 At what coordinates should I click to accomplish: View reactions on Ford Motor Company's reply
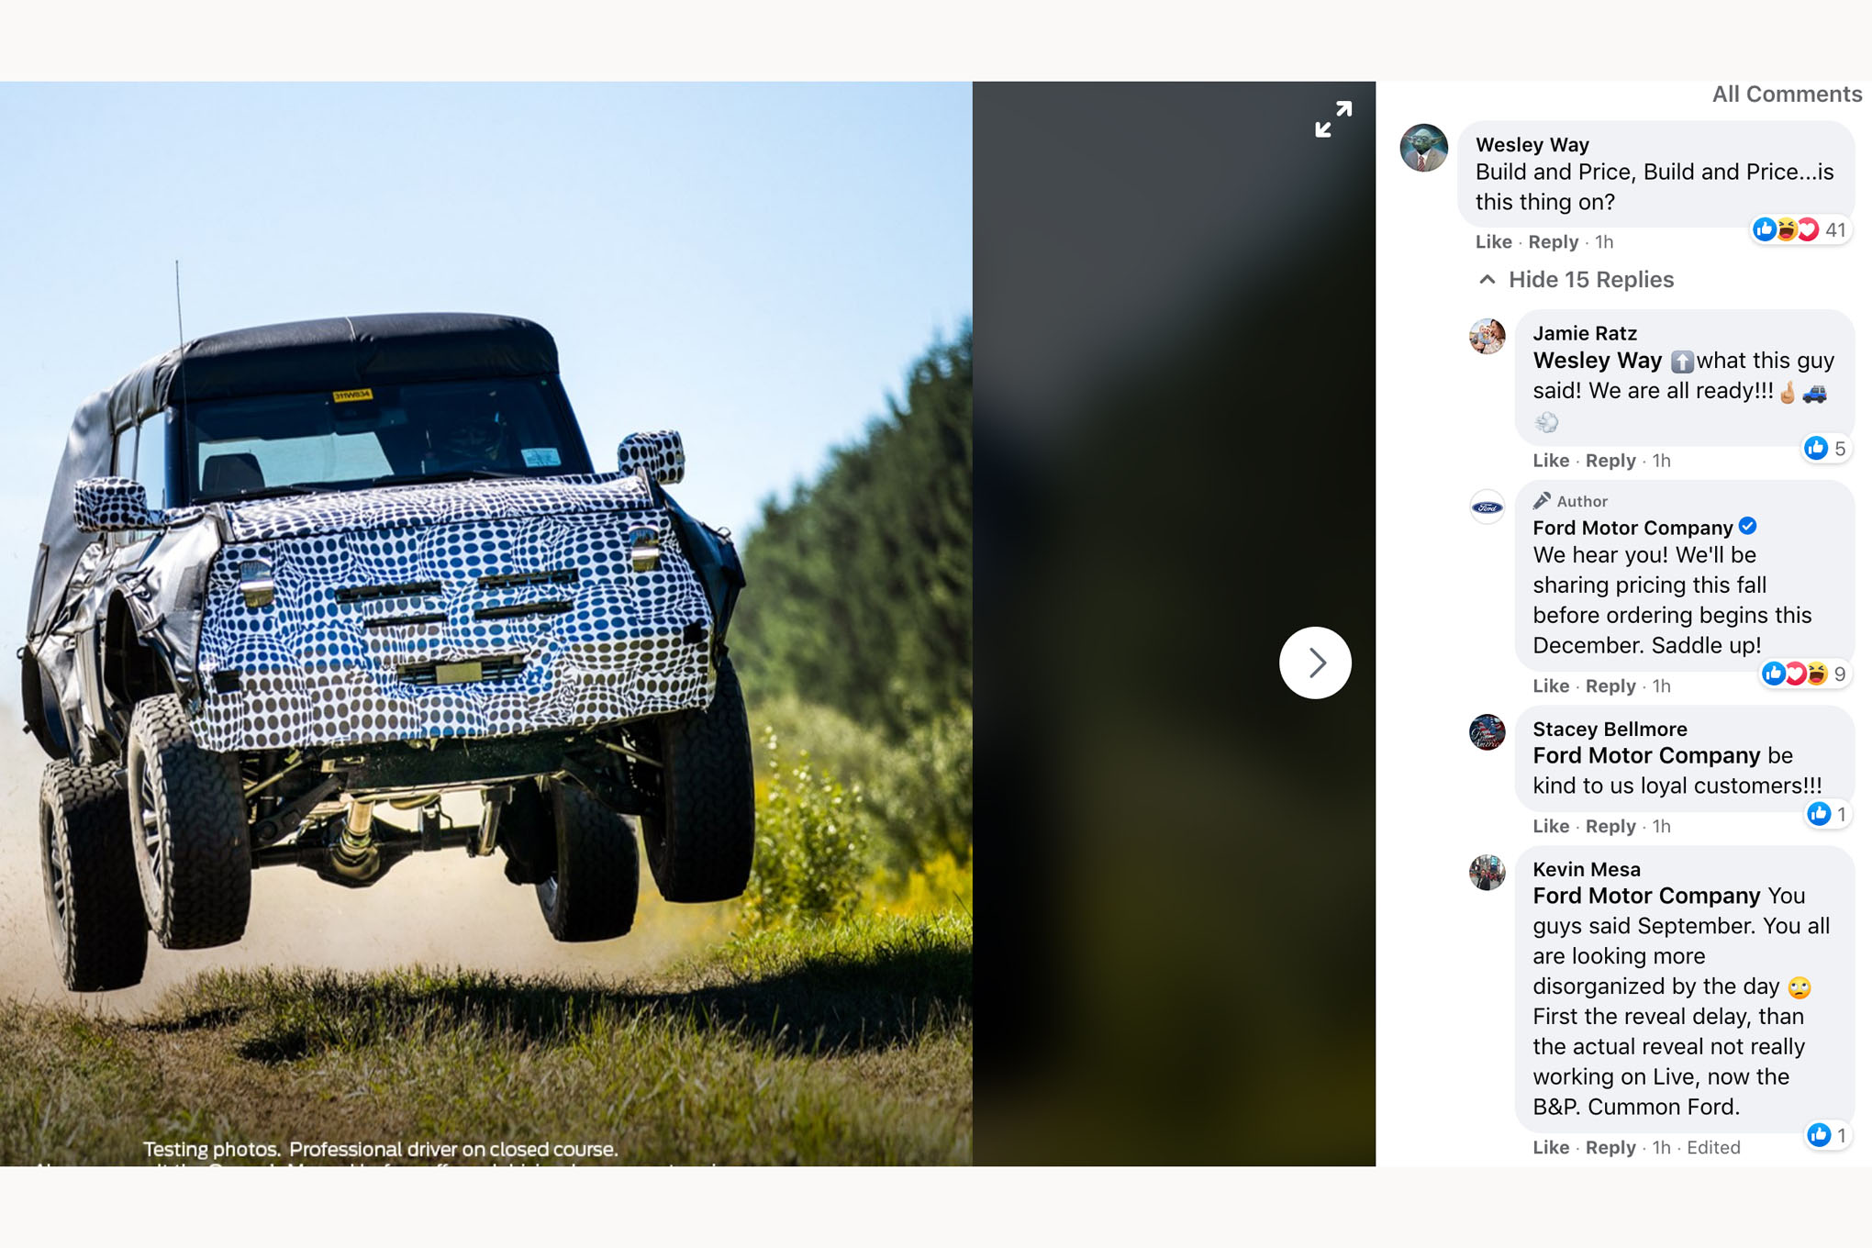click(1804, 674)
